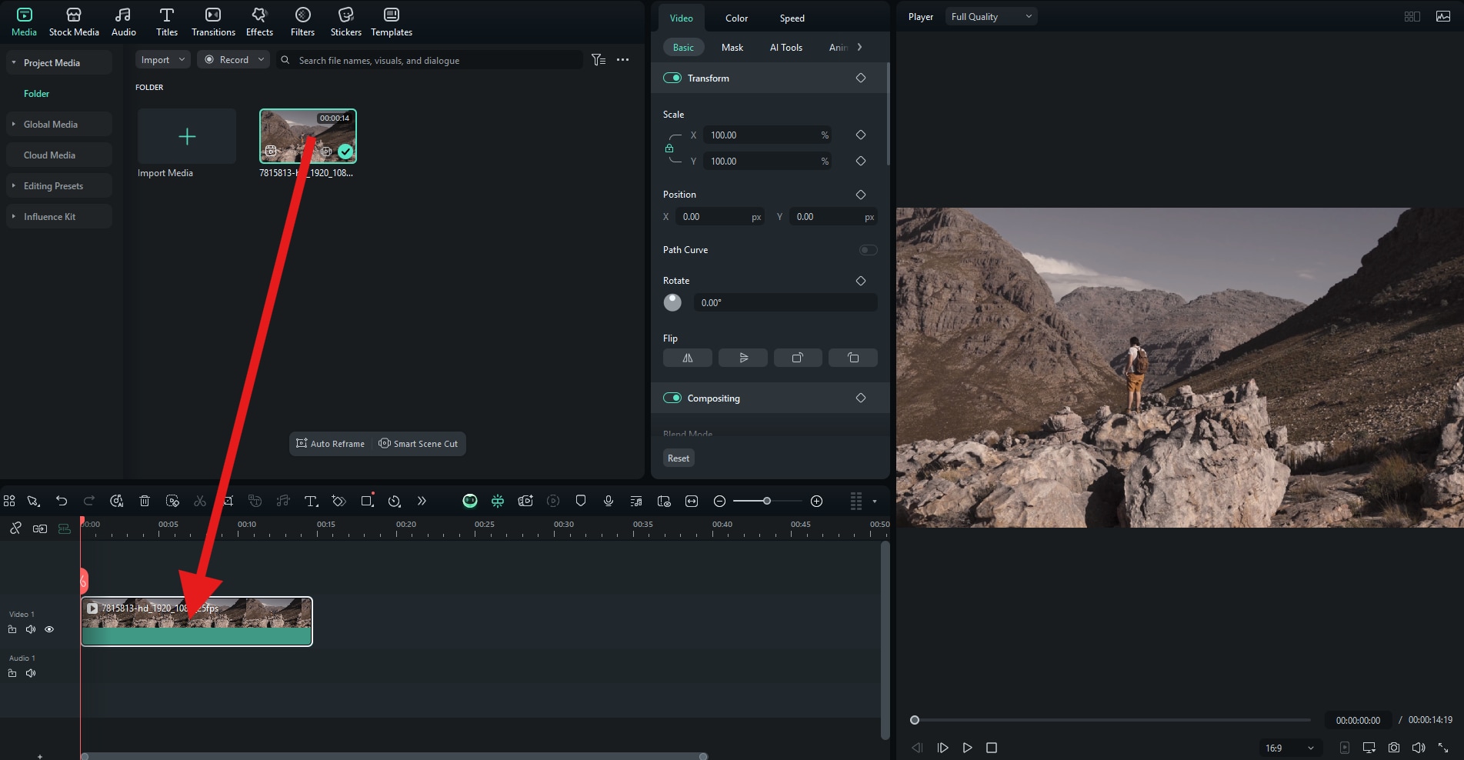The image size is (1464, 760).
Task: Click the Reset button in properties
Action: tap(679, 458)
